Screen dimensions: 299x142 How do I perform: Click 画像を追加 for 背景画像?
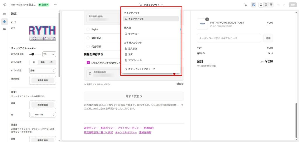pyautogui.click(x=43, y=80)
